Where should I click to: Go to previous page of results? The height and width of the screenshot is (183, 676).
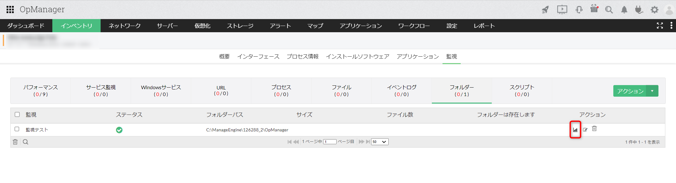pos(296,142)
